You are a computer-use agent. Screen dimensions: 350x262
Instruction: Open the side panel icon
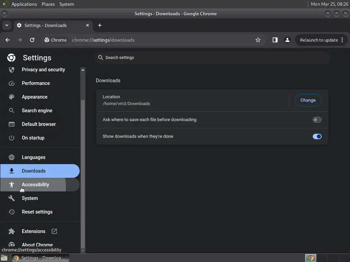pos(275,40)
